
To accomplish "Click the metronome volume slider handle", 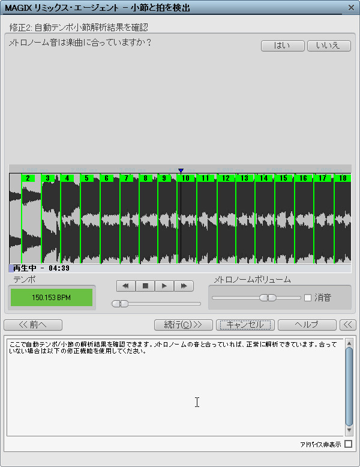I will point(268,298).
